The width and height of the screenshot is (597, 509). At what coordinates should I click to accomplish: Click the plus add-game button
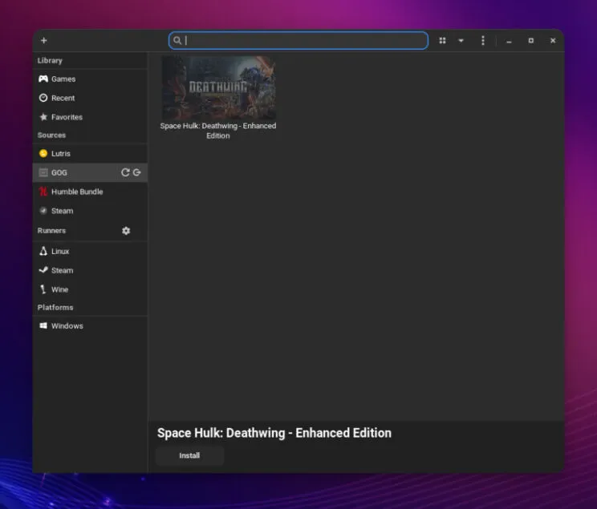(x=44, y=40)
